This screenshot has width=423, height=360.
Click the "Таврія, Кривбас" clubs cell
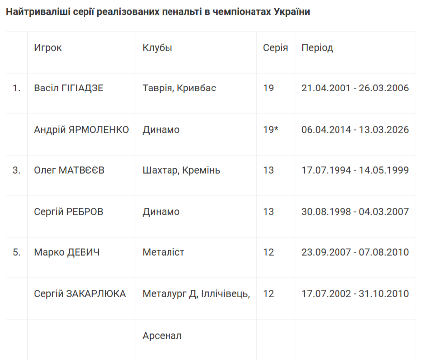[179, 88]
